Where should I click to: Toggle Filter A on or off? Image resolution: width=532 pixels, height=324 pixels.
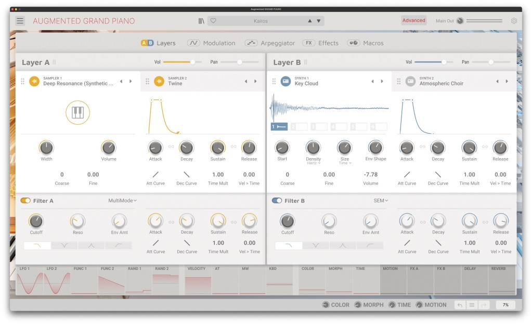25,200
